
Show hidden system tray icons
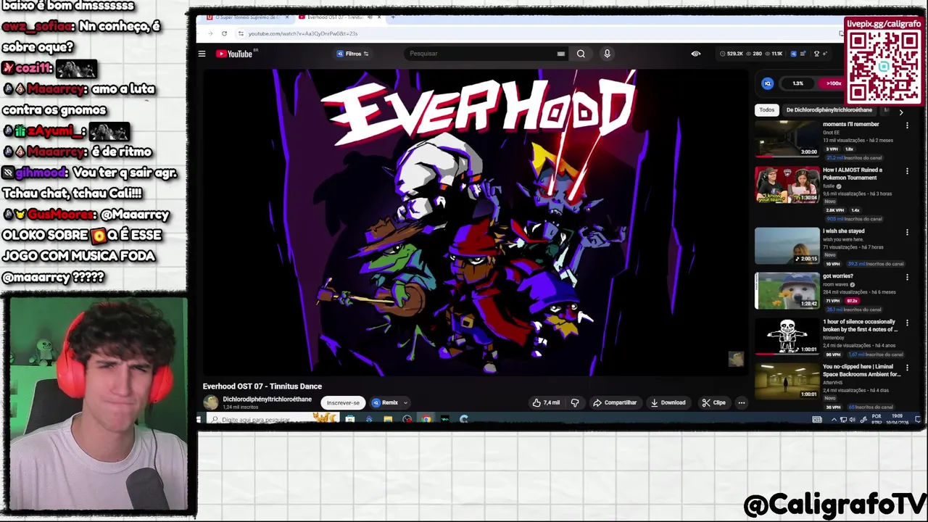coord(834,420)
